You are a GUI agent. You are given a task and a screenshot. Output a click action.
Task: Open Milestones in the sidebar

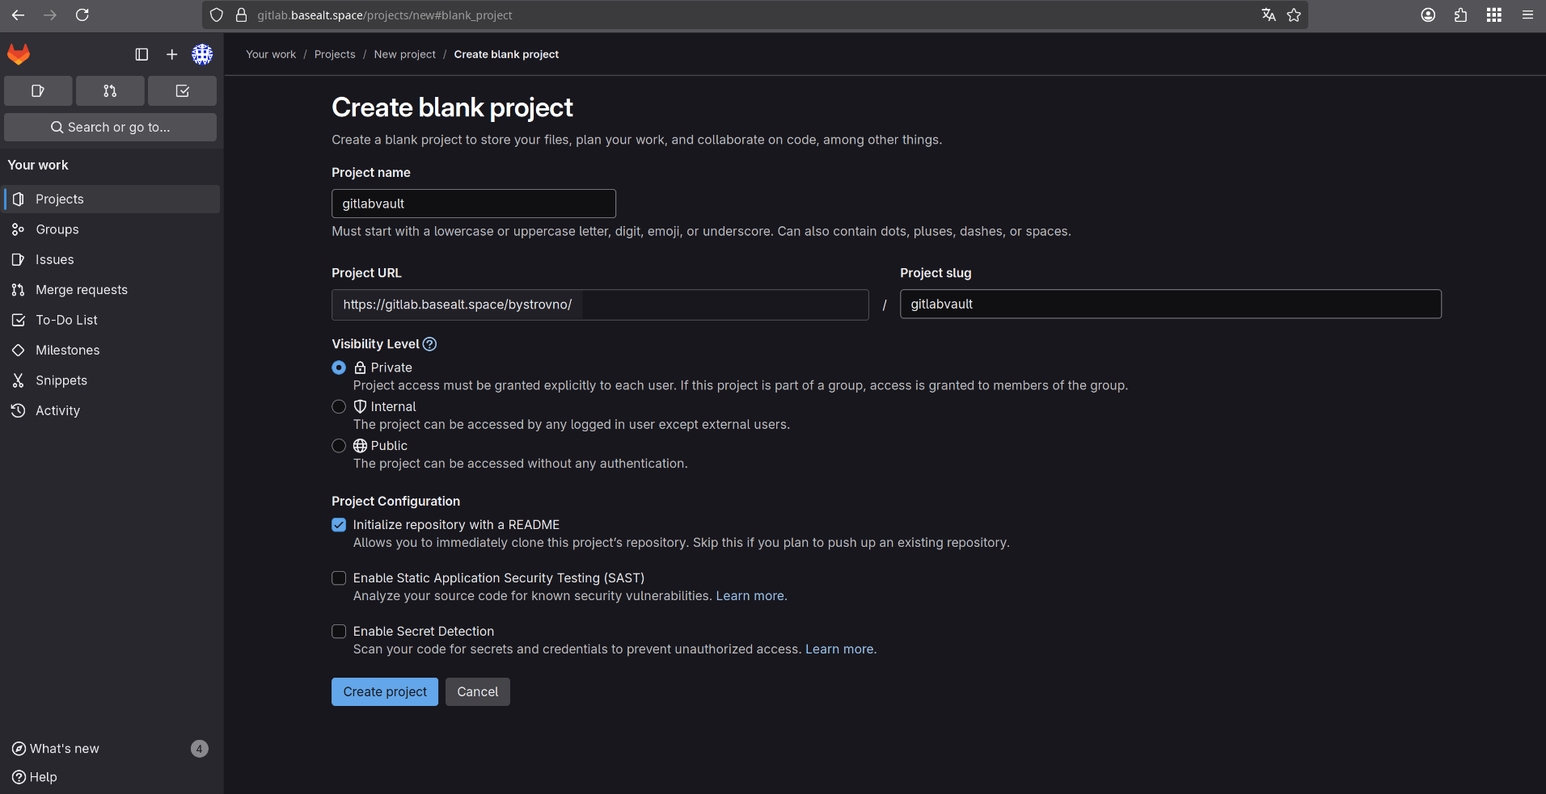click(x=112, y=350)
